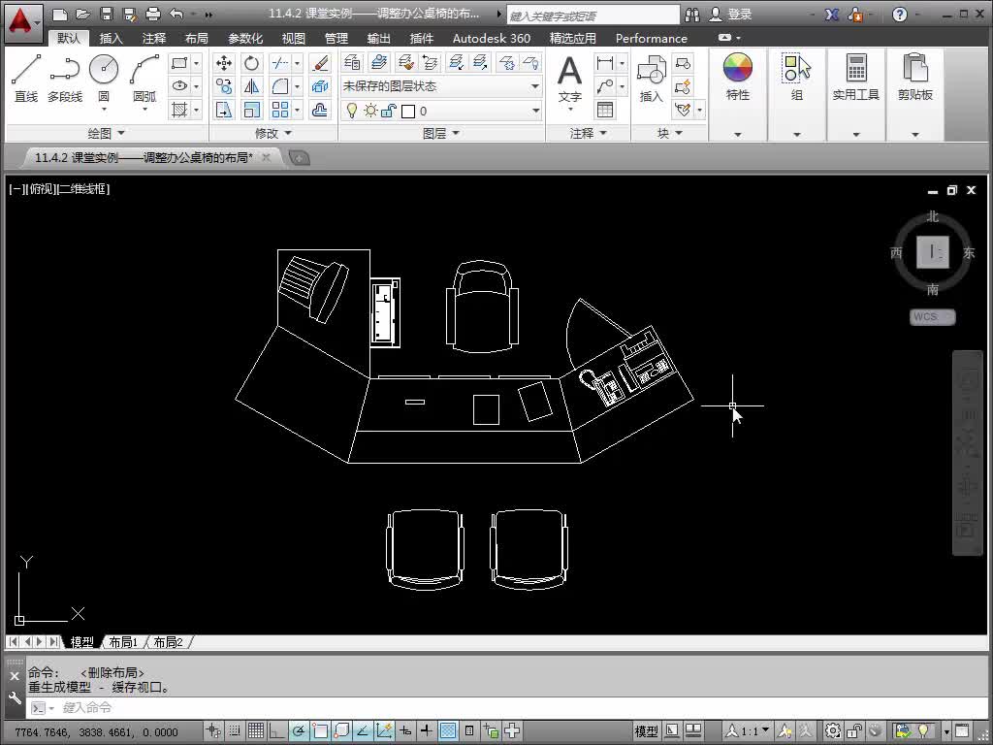Select the Arc (圆弧) tool
The height and width of the screenshot is (745, 993).
(x=144, y=78)
